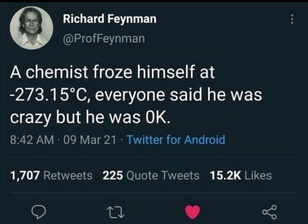Reply to the tweet via speech bubble icon

pos(38,212)
